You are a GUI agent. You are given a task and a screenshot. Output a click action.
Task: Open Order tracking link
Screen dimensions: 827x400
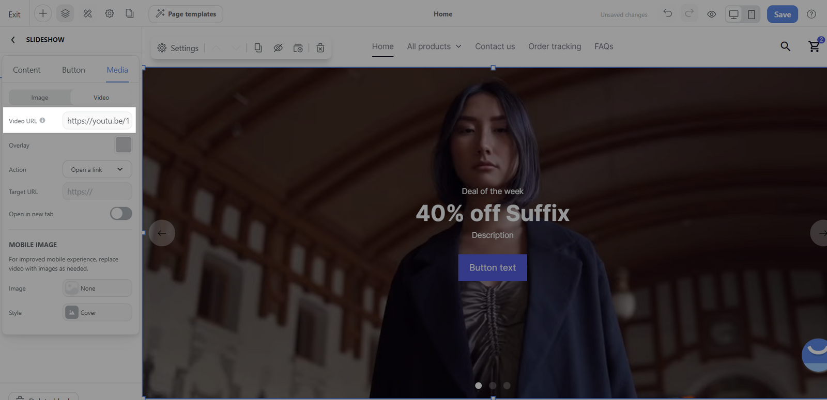pos(555,46)
